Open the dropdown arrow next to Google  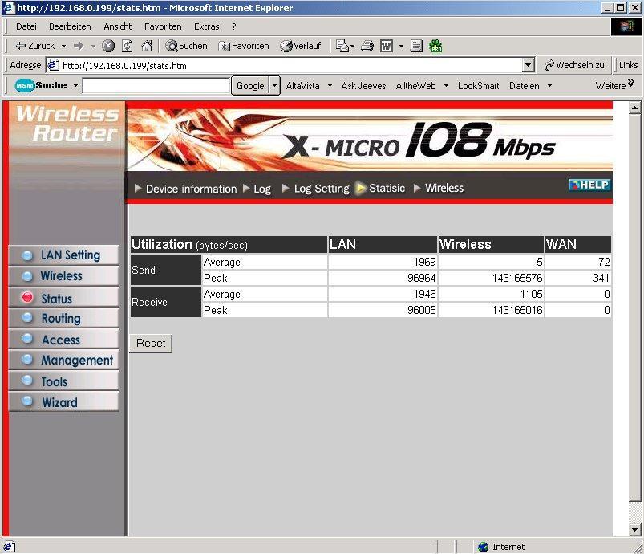click(275, 86)
